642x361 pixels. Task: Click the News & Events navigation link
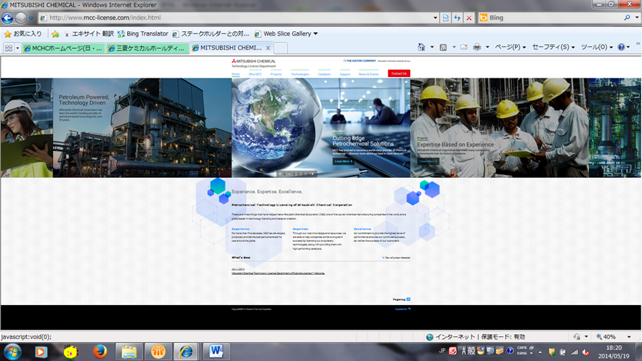pos(368,74)
